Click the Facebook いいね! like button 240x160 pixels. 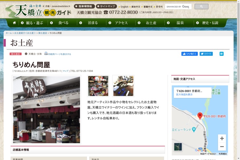point(189,54)
